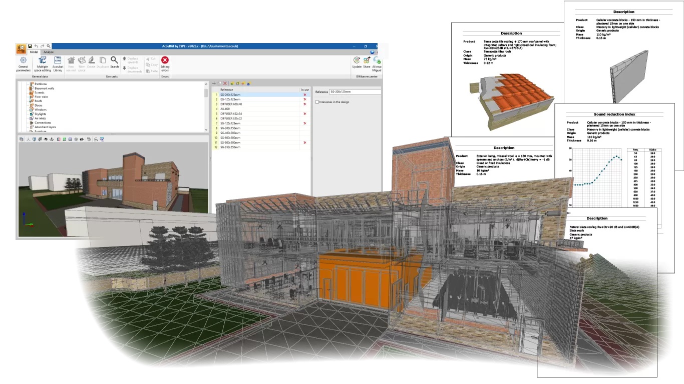Viewport: 684px width, 384px height.
Task: Select Floor slabs in the tree
Action: (x=41, y=97)
